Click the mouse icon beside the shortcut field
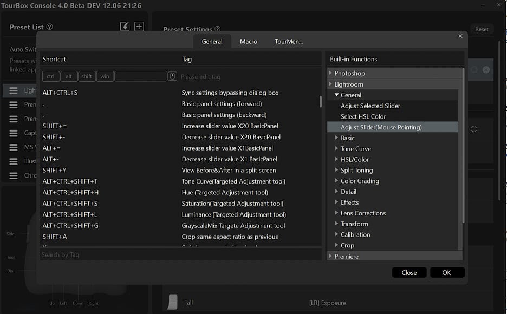 pyautogui.click(x=173, y=76)
